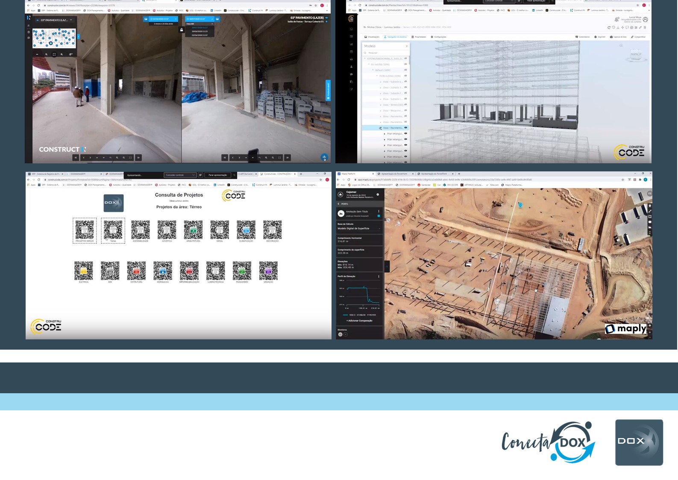
Task: Click Parar apresentação button
Action: (218, 175)
